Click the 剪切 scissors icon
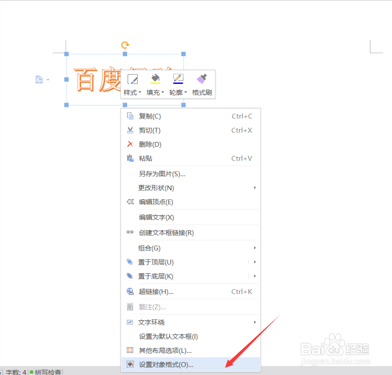 tap(130, 130)
